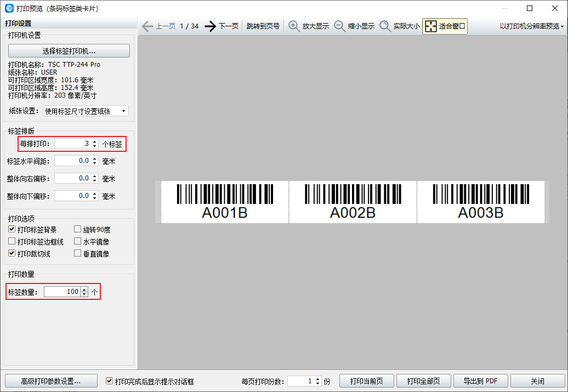Increase 每页打印份数 copies count

(x=317, y=379)
